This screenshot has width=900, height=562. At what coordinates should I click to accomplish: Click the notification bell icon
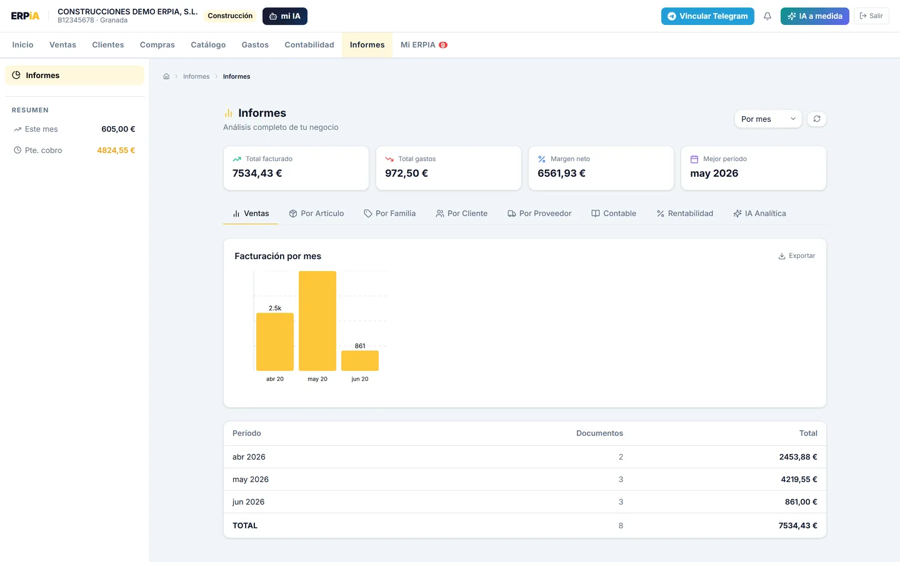coord(767,16)
